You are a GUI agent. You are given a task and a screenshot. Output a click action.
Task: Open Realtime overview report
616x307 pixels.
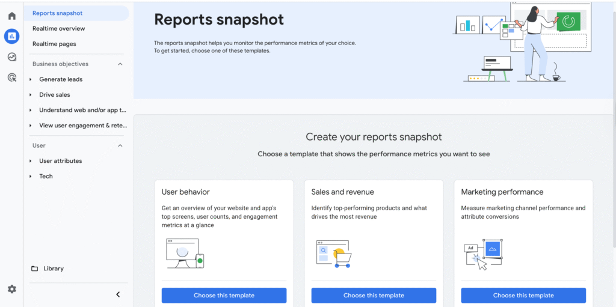click(x=58, y=29)
